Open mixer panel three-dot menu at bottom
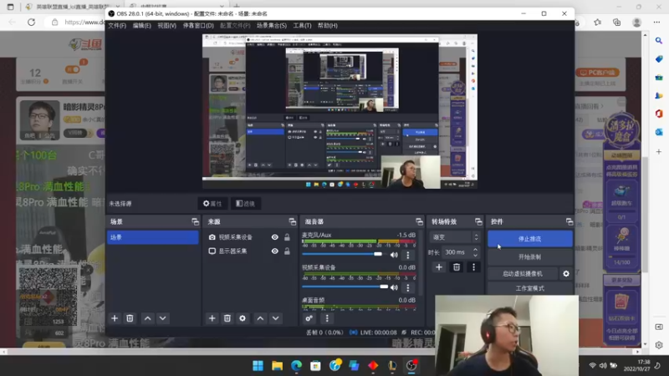Screen dimensions: 669x376 (x=327, y=318)
